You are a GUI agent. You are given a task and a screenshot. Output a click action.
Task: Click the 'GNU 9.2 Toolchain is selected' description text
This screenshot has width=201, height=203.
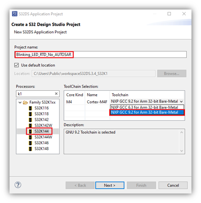[90, 132]
